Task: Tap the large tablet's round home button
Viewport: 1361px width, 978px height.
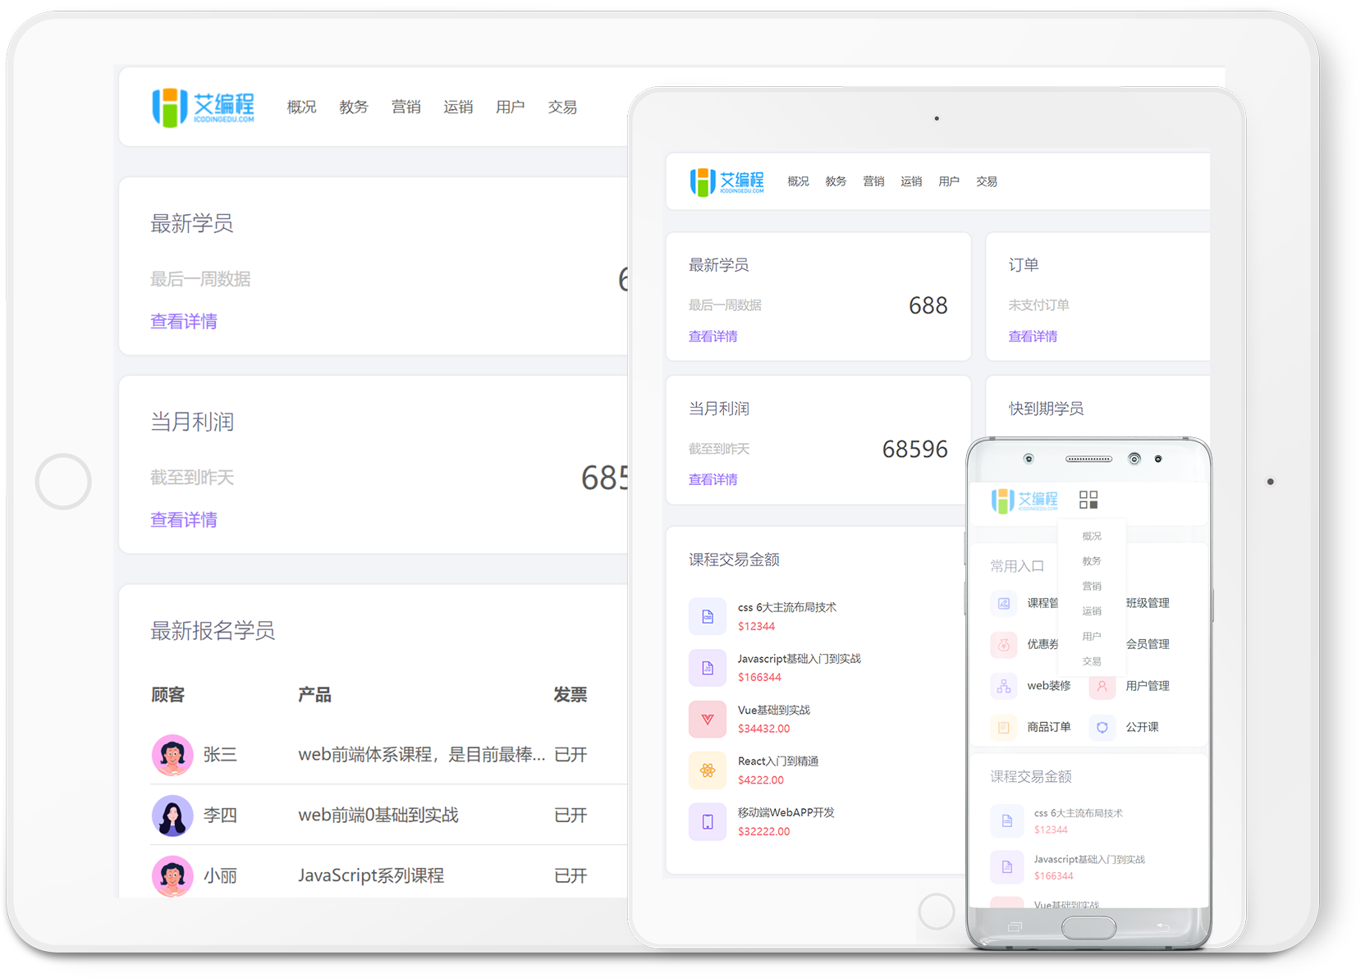Action: [x=63, y=482]
